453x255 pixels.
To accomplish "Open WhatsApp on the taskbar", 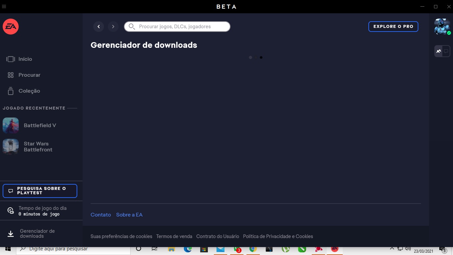I will (x=237, y=249).
